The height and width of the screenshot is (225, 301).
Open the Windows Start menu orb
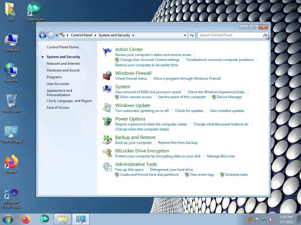point(8,219)
